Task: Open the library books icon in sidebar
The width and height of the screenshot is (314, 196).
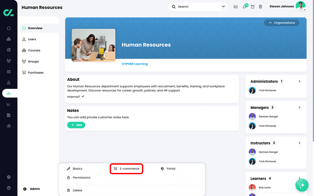Action: click(8, 115)
